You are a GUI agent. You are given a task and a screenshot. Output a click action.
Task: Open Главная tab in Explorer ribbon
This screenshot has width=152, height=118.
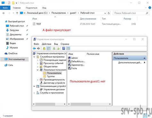click(17, 8)
